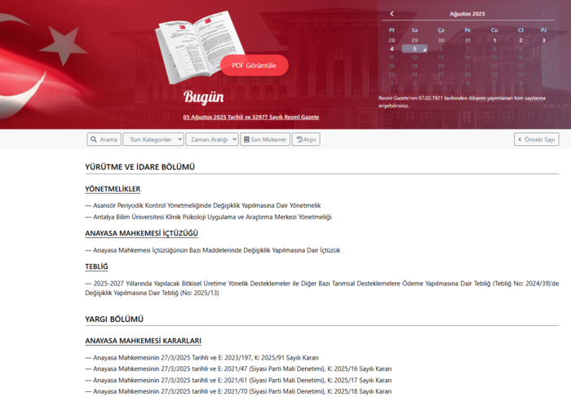This screenshot has height=397, width=571.
Task: Select July 28 in calendar
Action: click(x=392, y=41)
